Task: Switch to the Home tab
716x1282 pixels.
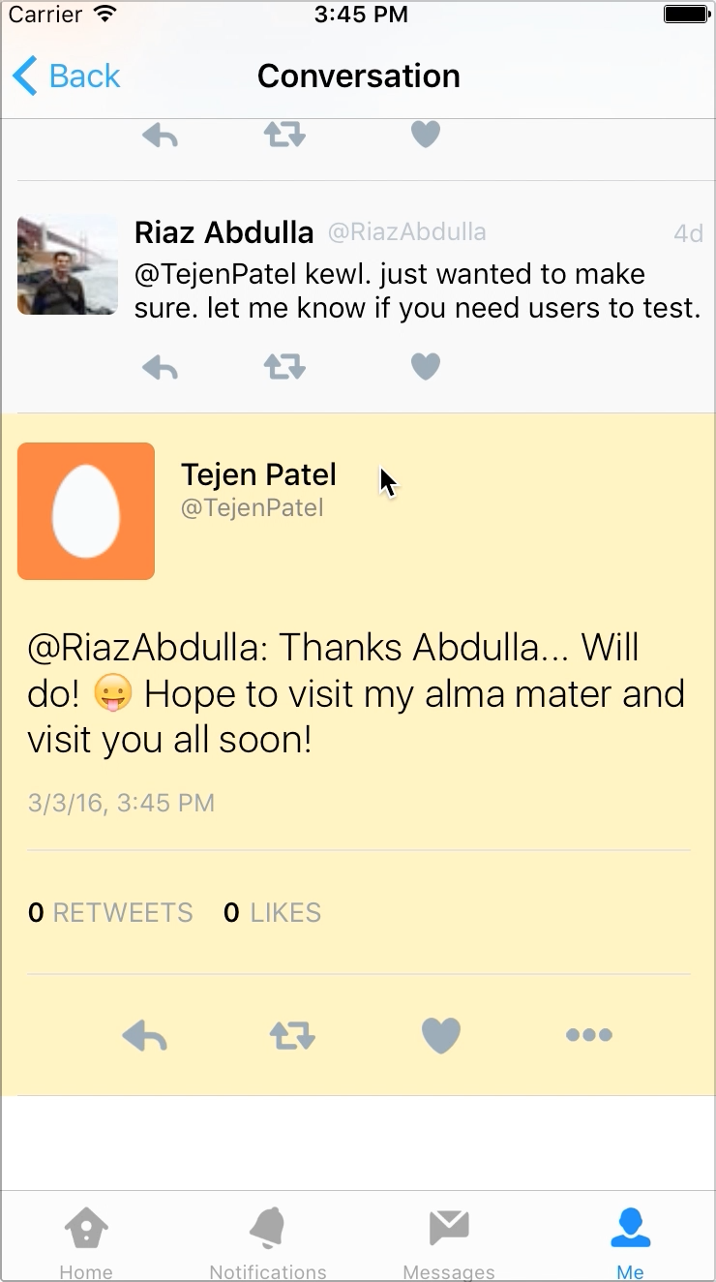Action: [86, 1241]
